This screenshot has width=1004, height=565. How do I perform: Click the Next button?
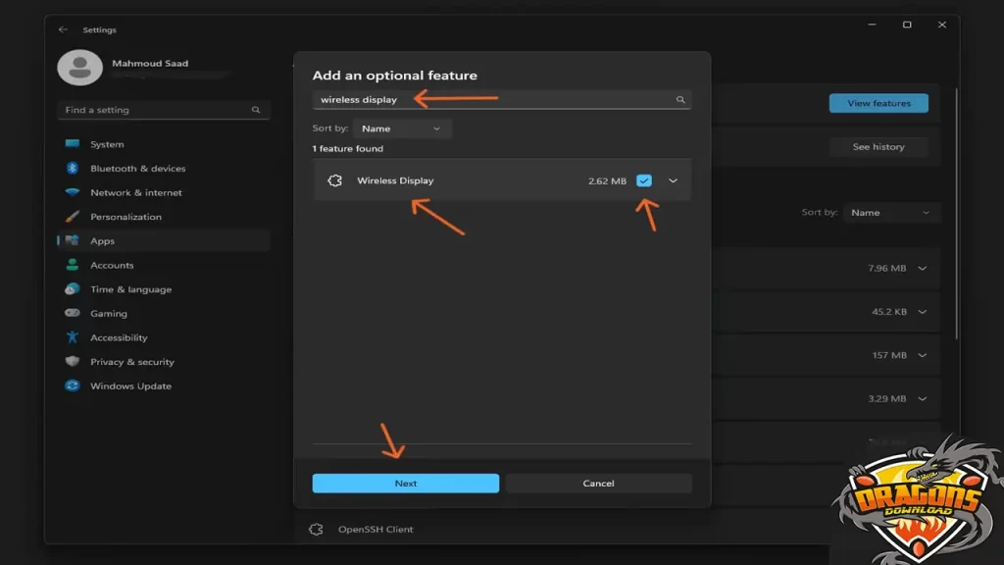(405, 484)
